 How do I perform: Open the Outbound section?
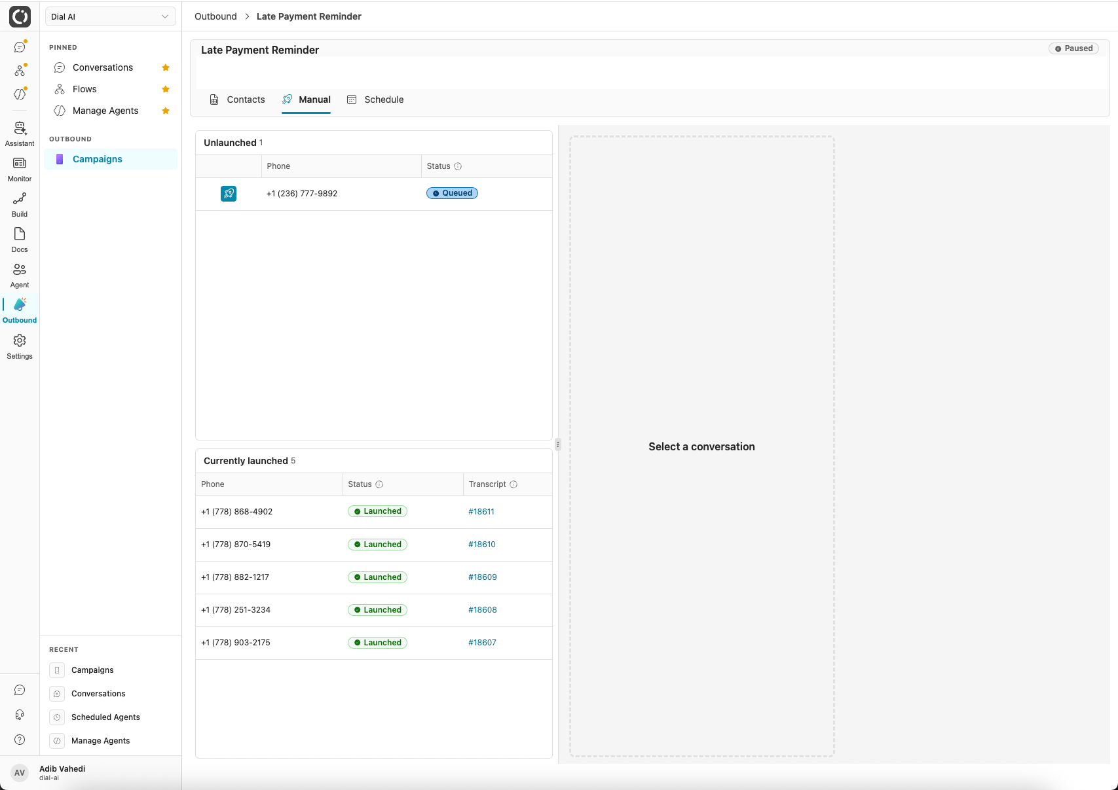20,310
